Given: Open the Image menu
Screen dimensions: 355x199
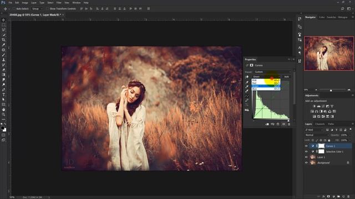Looking at the screenshot, I should [x=25, y=3].
